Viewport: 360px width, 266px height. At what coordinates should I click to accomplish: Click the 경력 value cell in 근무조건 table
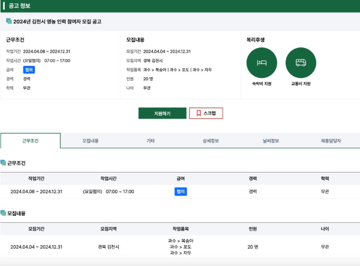[253, 192]
